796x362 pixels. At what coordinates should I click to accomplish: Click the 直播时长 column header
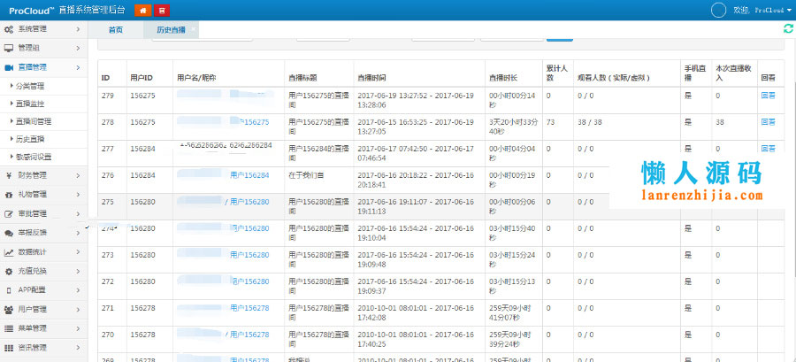[x=503, y=78]
